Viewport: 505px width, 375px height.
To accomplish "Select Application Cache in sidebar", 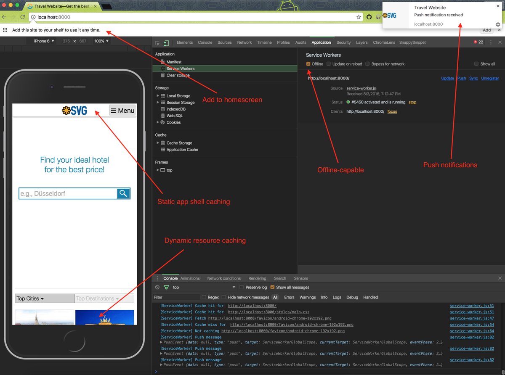I will point(182,150).
